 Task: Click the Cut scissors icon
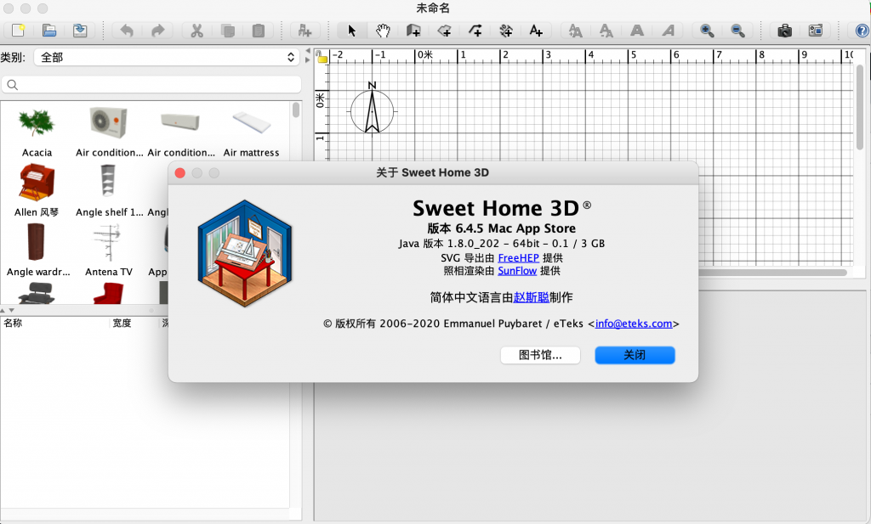(x=196, y=31)
